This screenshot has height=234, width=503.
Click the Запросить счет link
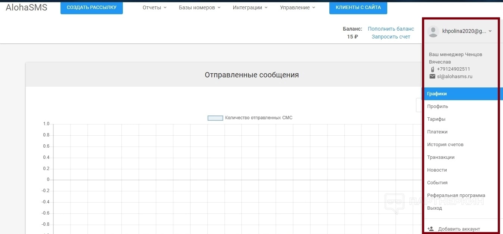tap(391, 37)
